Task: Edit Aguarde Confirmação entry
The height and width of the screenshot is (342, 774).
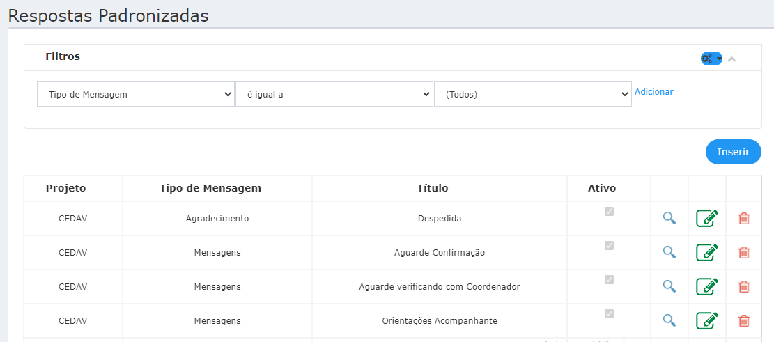Action: click(x=707, y=252)
